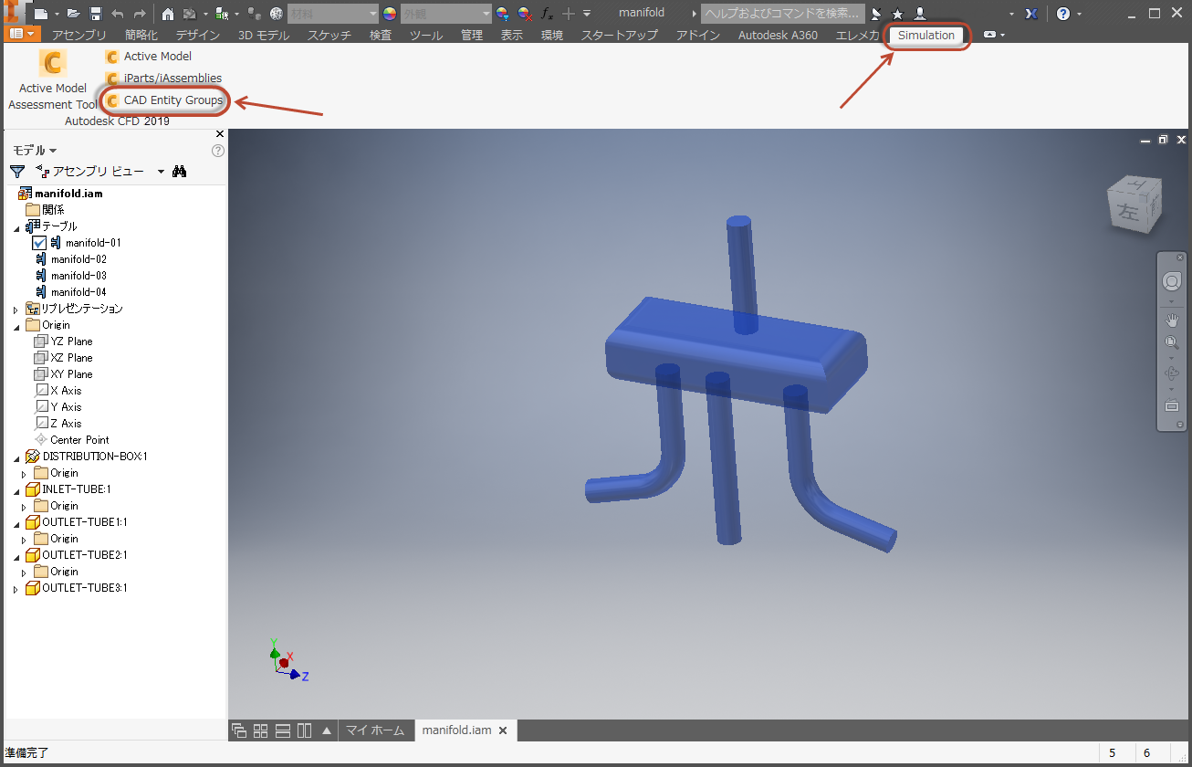Image resolution: width=1192 pixels, height=767 pixels.
Task: Switch to the スケッチ ribbon tab
Action: click(x=329, y=35)
